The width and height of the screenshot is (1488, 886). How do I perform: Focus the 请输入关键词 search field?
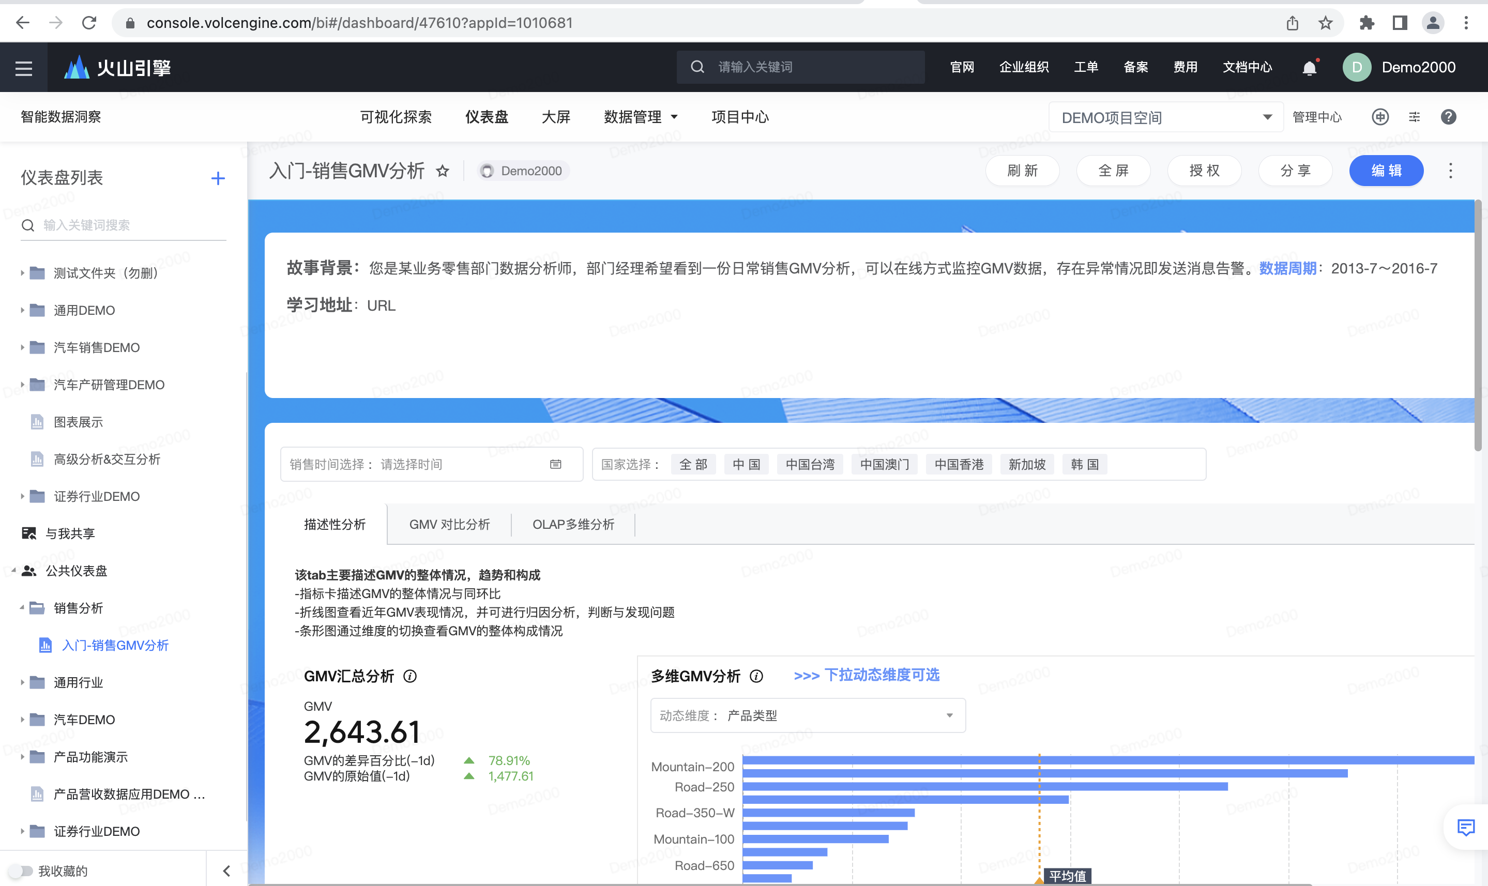coord(801,67)
